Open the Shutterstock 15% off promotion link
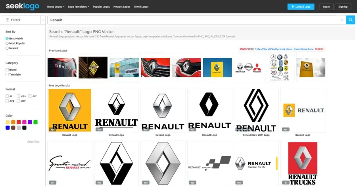This screenshot has width=357, height=186. (281, 49)
